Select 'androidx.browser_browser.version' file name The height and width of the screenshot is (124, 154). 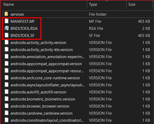(40, 106)
